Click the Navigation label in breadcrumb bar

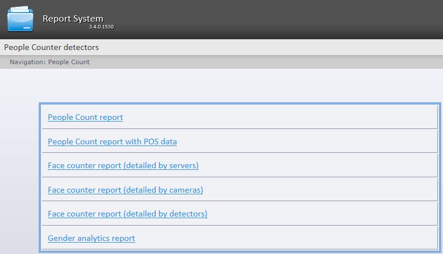[27, 62]
